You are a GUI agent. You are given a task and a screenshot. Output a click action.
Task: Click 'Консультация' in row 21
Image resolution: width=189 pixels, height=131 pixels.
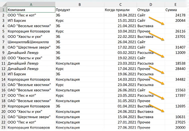point(80,117)
